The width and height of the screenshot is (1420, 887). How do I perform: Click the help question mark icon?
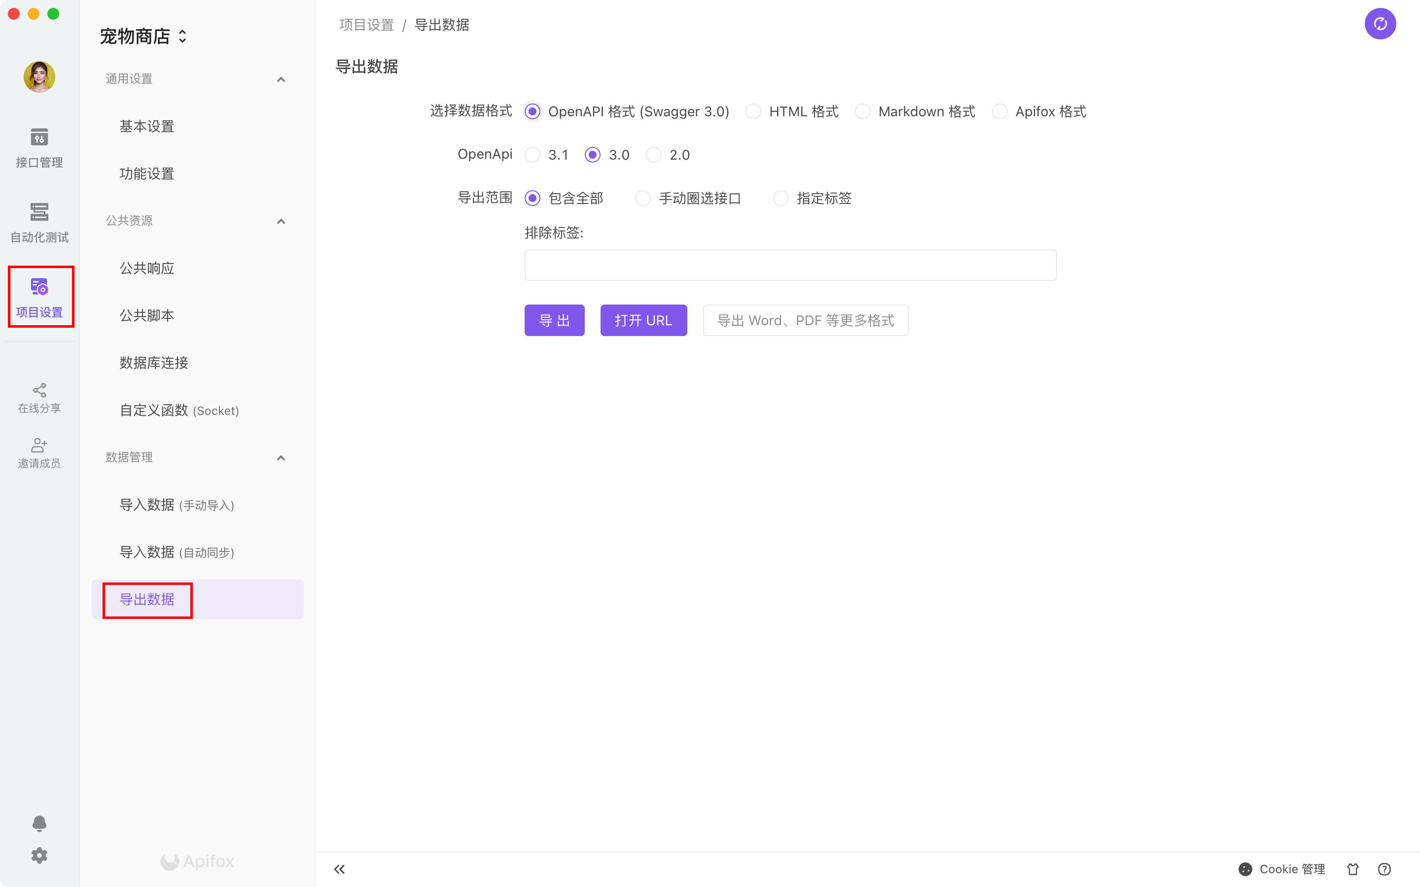coord(1384,869)
